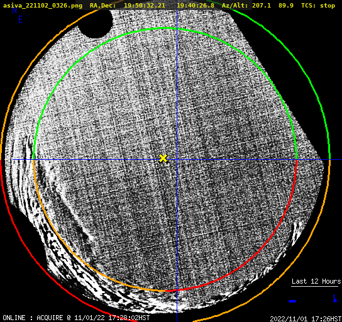Click the short bright white streak at lower right
The width and height of the screenshot is (342, 322).
[x=297, y=231]
